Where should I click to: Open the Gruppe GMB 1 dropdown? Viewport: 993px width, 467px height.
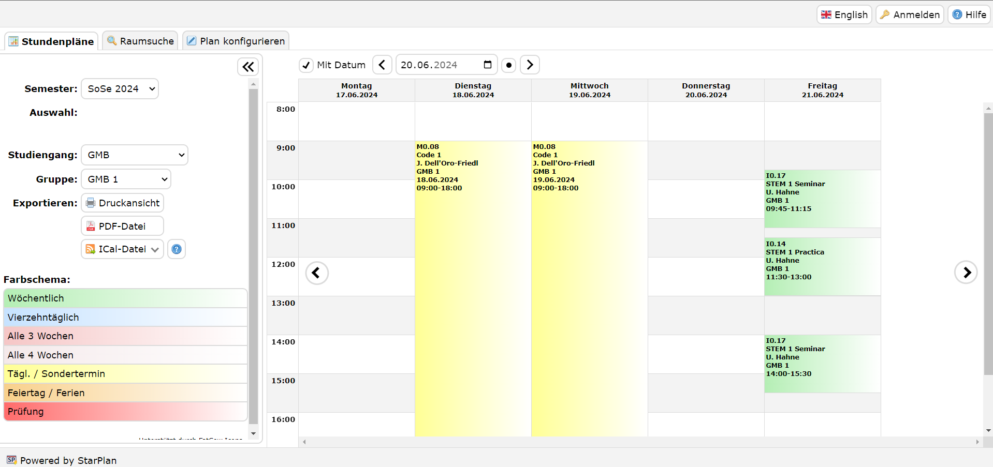click(x=126, y=179)
